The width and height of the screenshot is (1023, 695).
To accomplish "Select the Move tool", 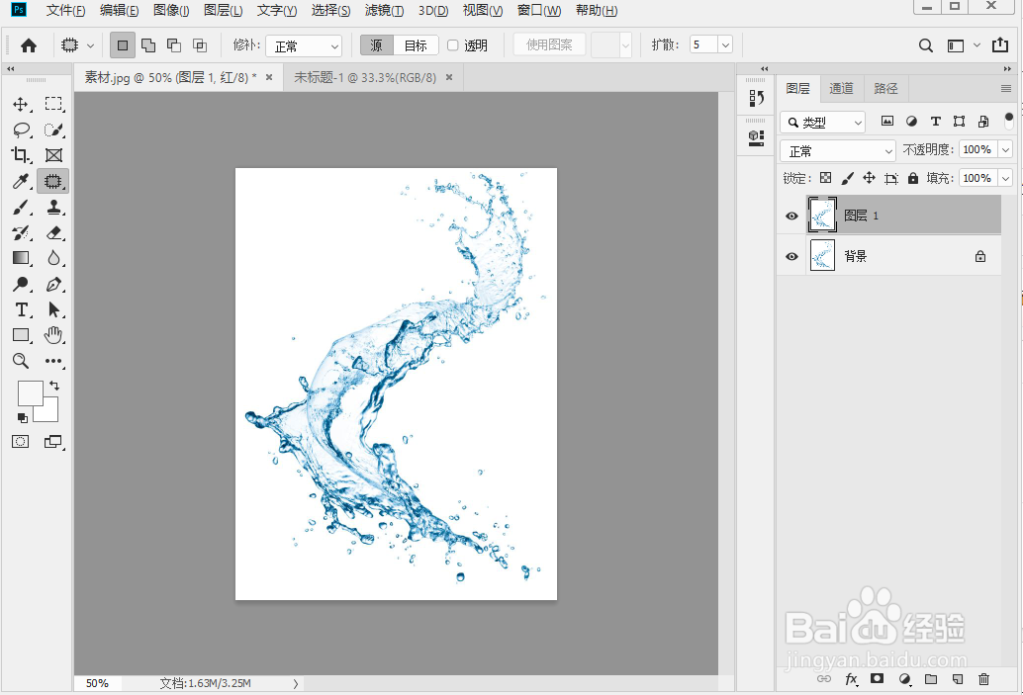I will 21,105.
